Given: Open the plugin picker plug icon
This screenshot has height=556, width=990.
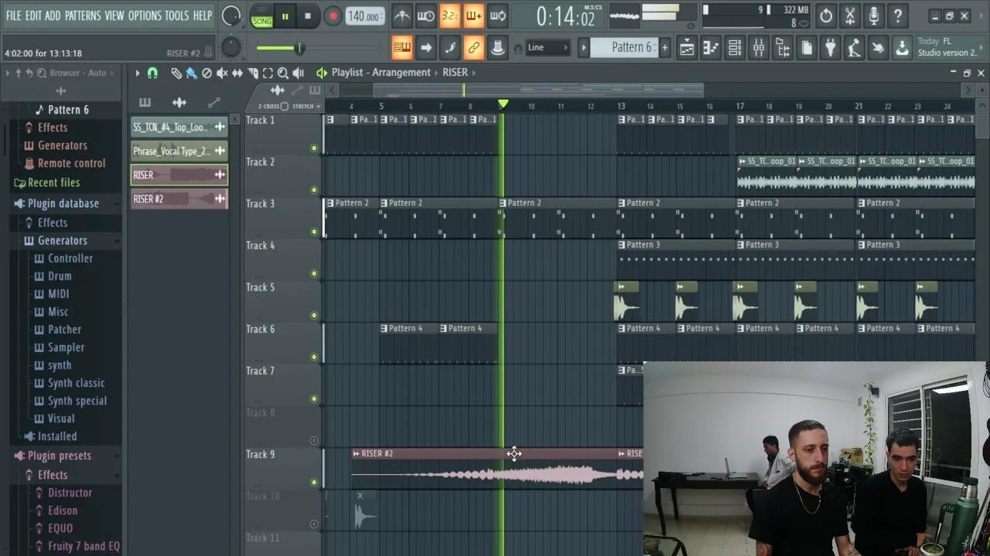Looking at the screenshot, I should pyautogui.click(x=830, y=48).
